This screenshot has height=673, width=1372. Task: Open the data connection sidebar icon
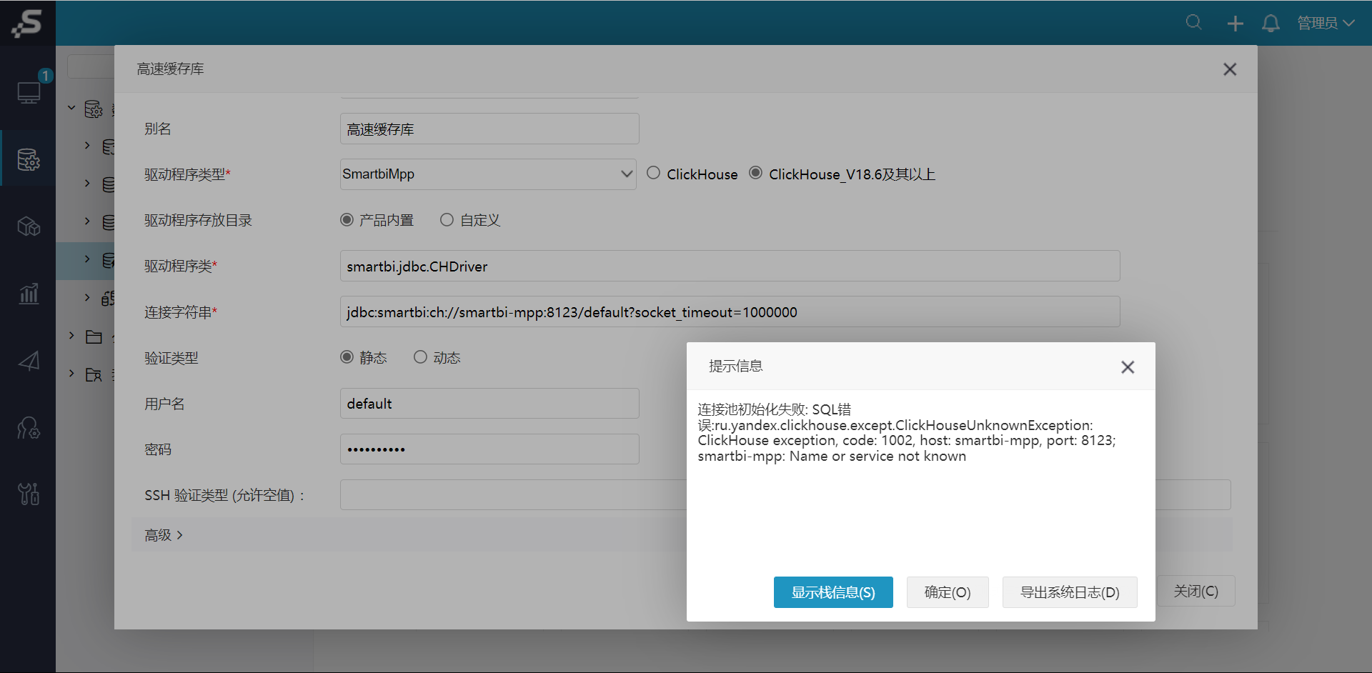click(x=29, y=159)
